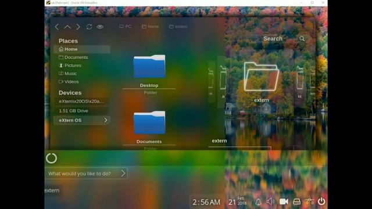Open the eXtern\x20OS device entry

[x=82, y=101]
